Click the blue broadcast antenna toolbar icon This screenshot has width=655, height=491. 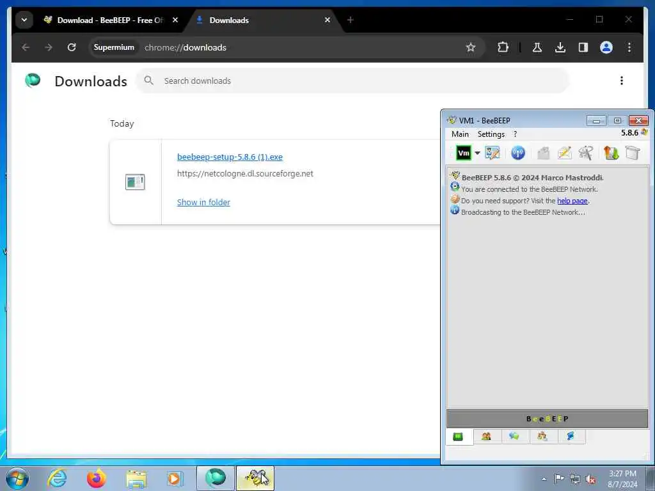click(518, 153)
